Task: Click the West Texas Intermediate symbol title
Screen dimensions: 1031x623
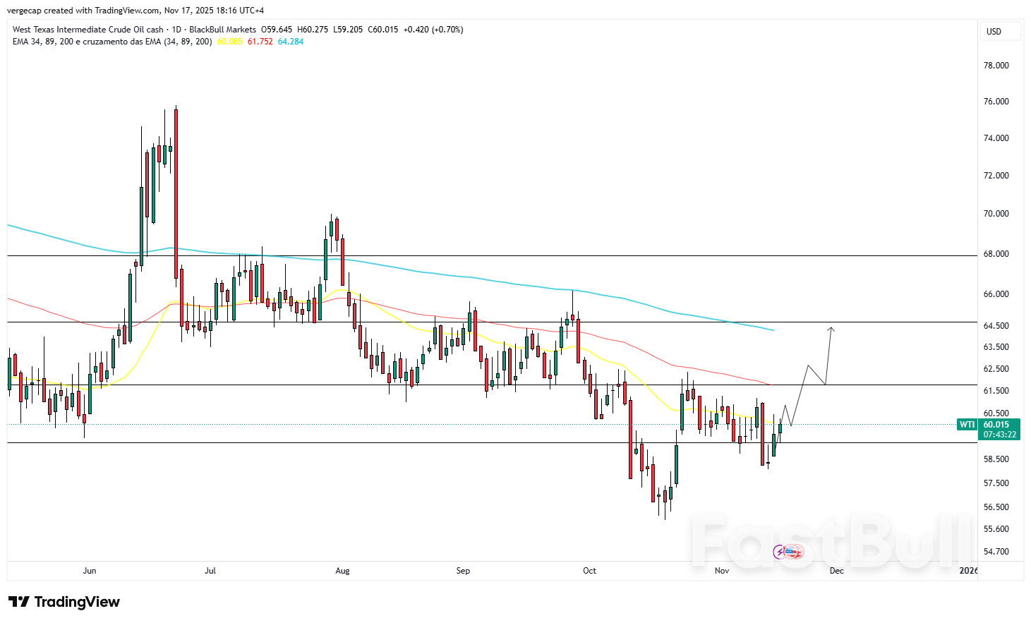Action: (88, 30)
